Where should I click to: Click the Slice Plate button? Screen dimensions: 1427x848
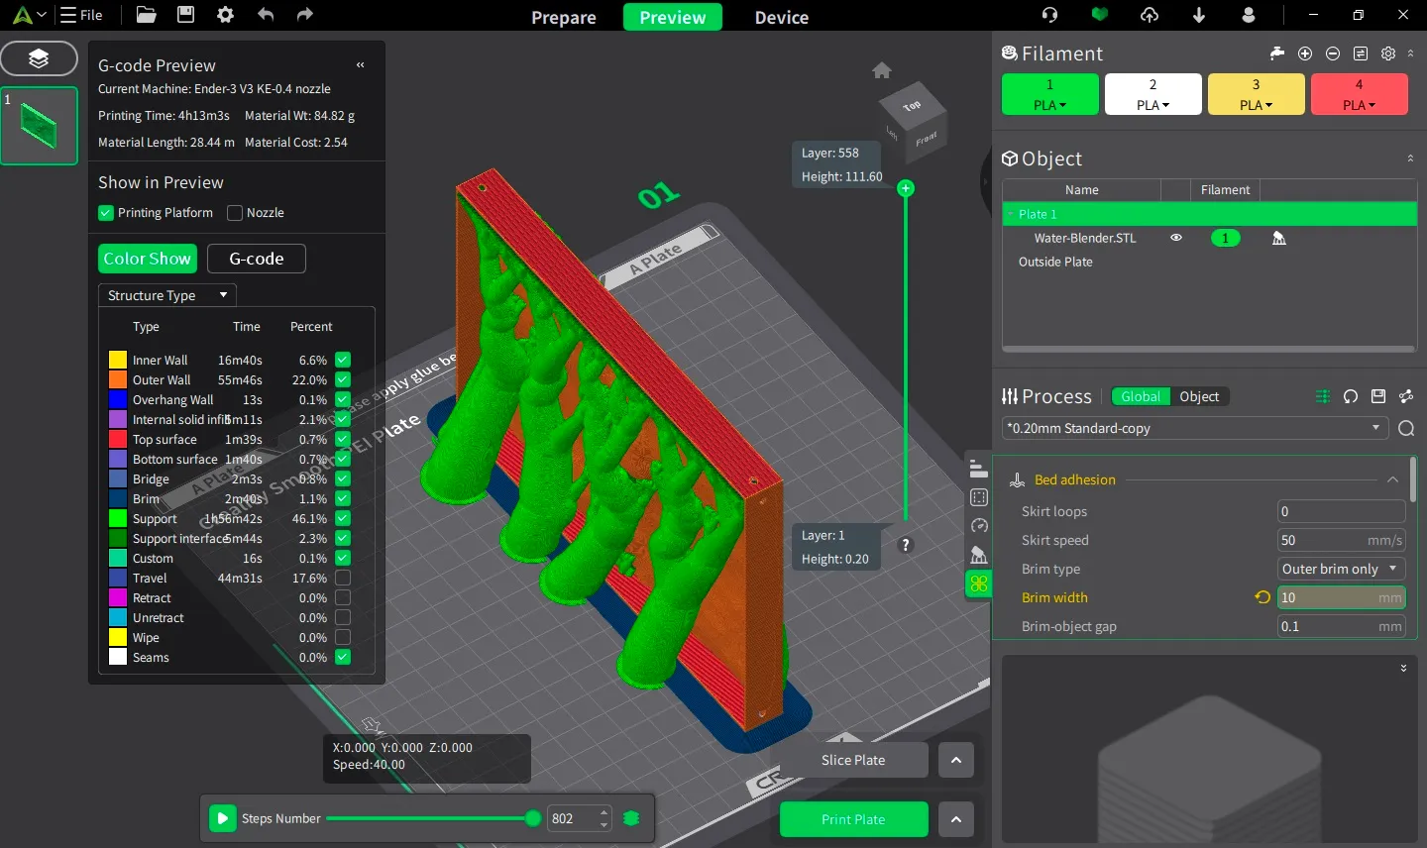pyautogui.click(x=853, y=760)
